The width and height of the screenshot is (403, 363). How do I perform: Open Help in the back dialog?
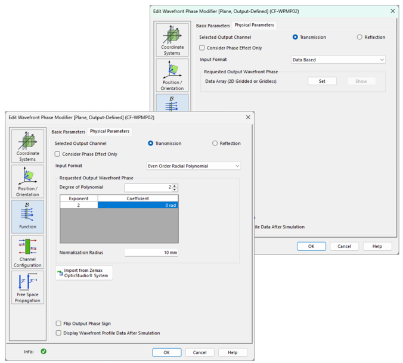pyautogui.click(x=377, y=246)
